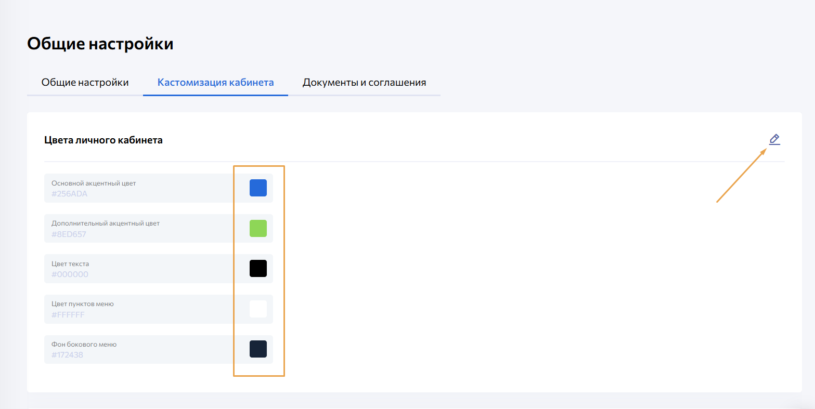Select the #FFFFFF hex value

pyautogui.click(x=68, y=315)
